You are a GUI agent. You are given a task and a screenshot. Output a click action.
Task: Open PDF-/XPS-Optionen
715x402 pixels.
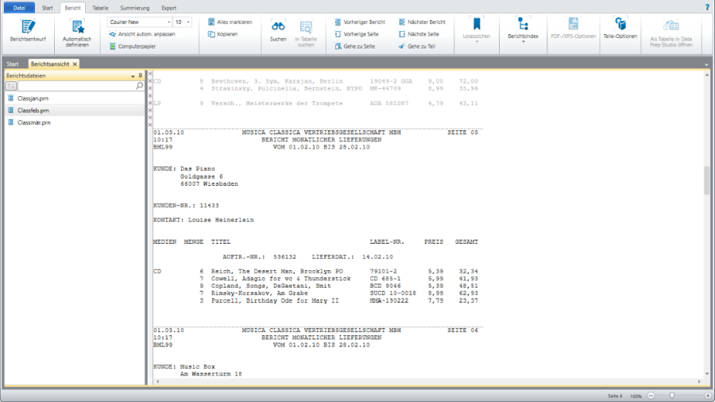573,29
